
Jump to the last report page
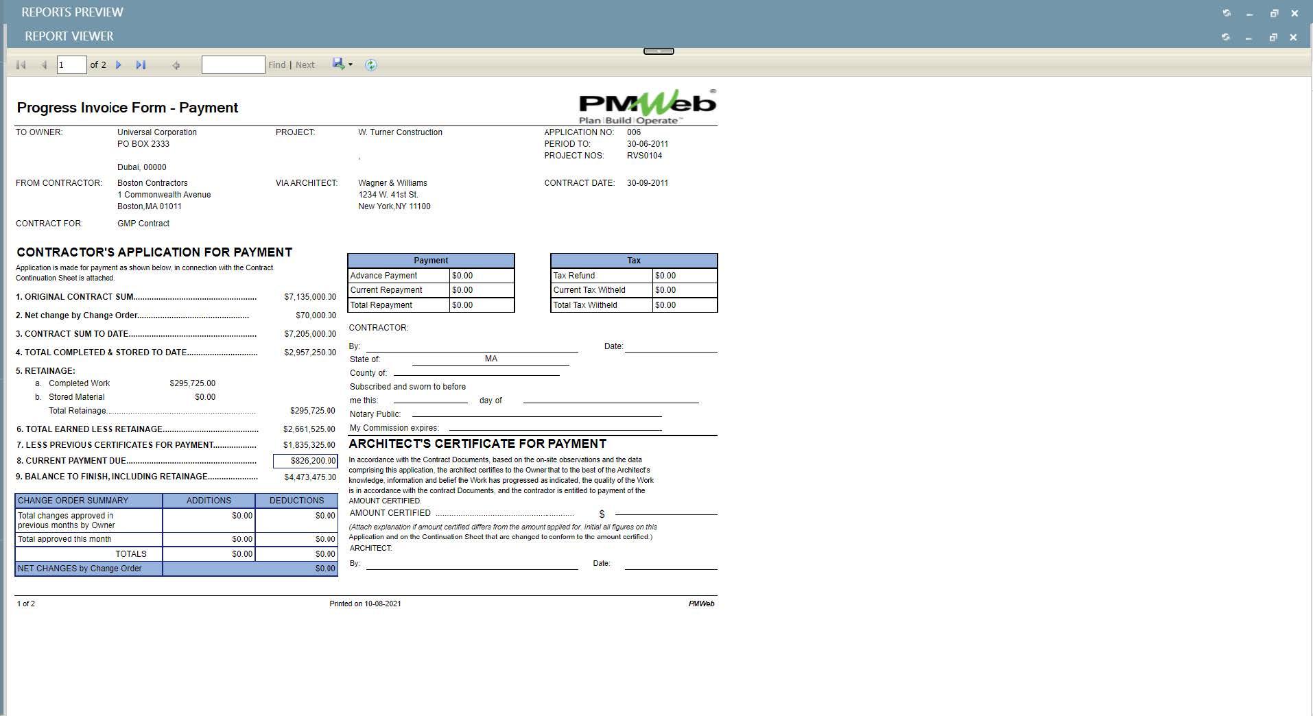pos(141,65)
